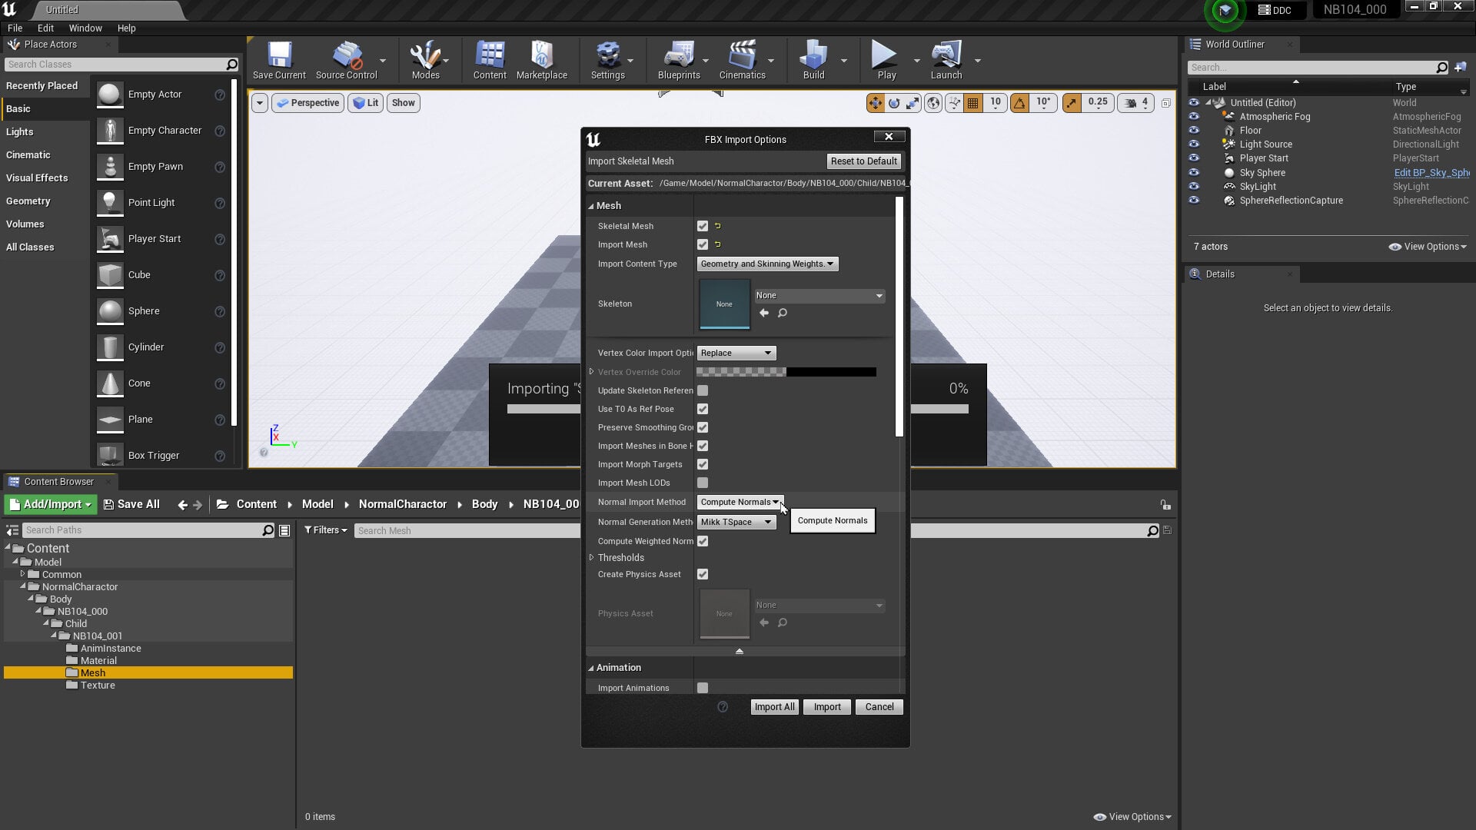The image size is (1476, 830).
Task: Click Reset to Default button
Action: (863, 161)
